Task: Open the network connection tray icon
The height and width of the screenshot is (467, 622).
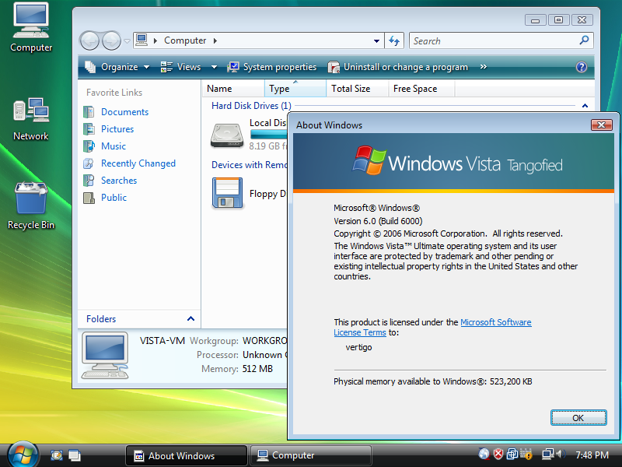Action: tap(548, 454)
